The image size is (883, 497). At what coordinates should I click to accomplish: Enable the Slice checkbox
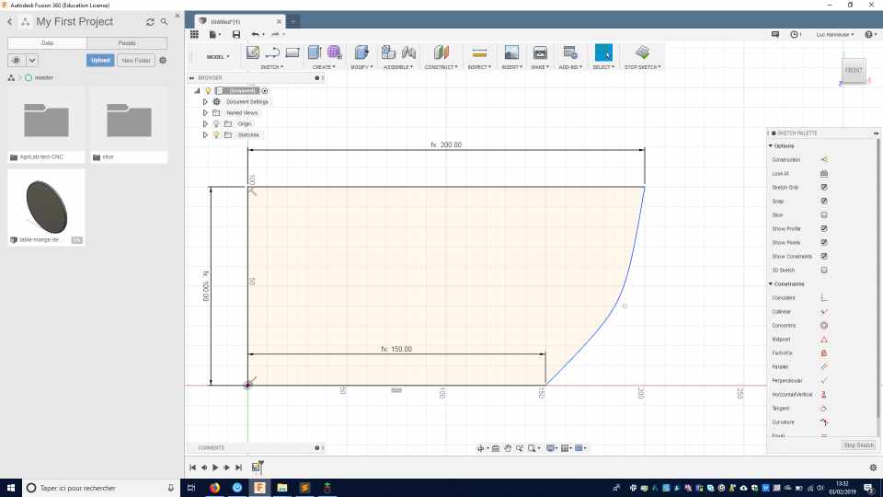coord(824,214)
